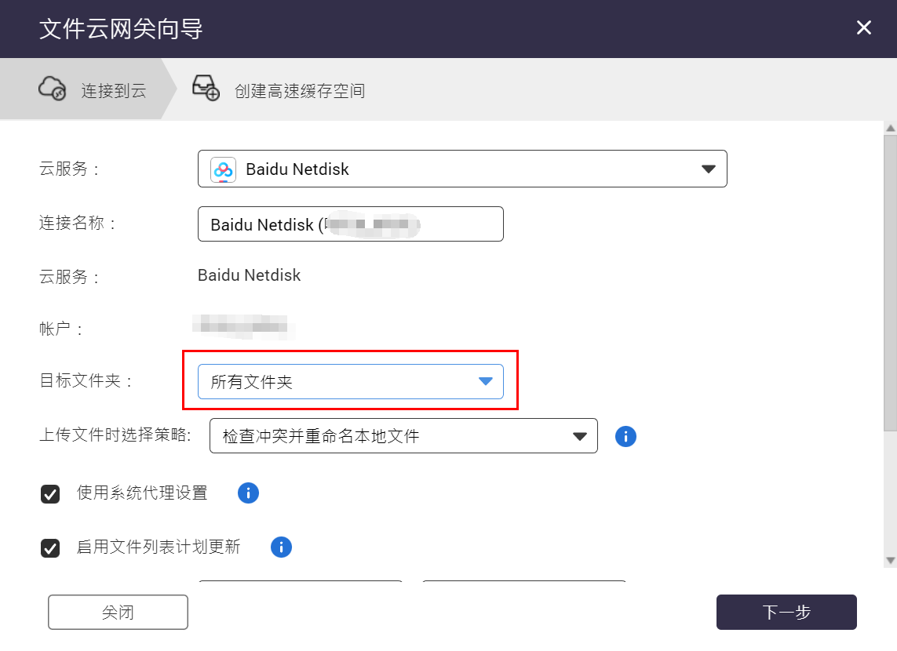Viewport: 897px width, 651px height.
Task: Click the scrollbar down arrow
Action: click(890, 560)
